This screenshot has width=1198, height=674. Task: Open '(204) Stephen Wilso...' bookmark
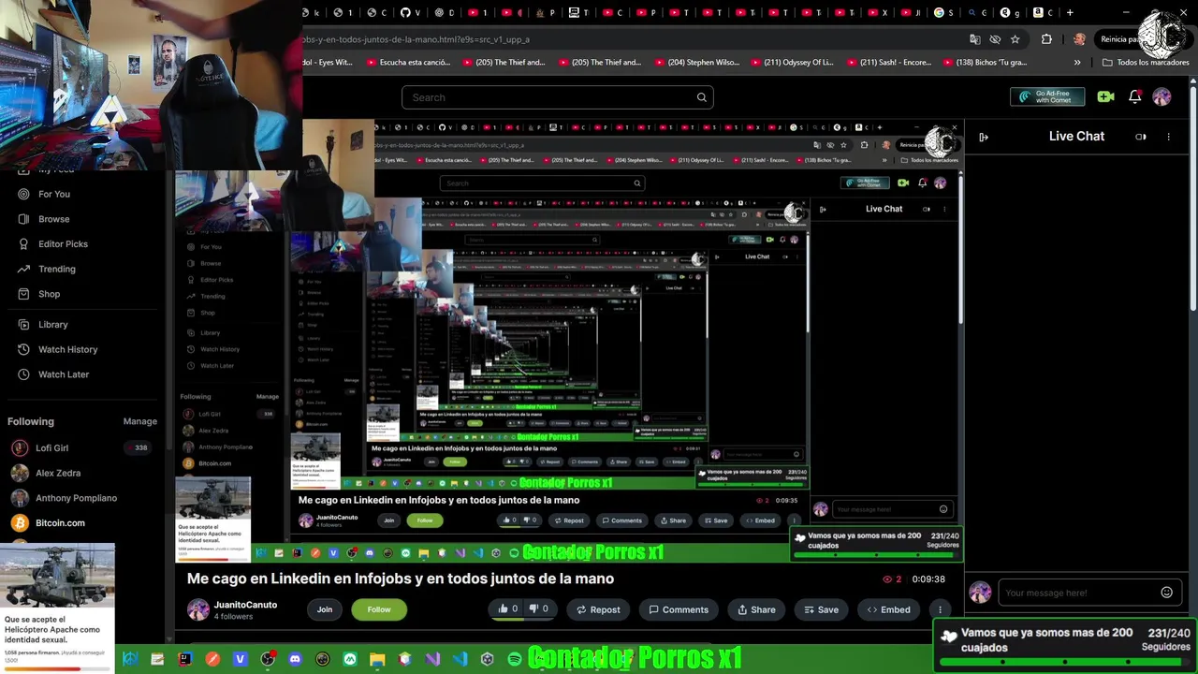click(699, 63)
